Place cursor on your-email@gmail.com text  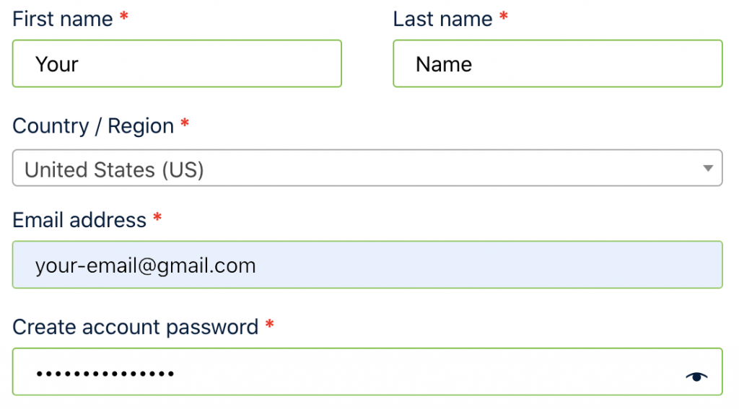[145, 265]
